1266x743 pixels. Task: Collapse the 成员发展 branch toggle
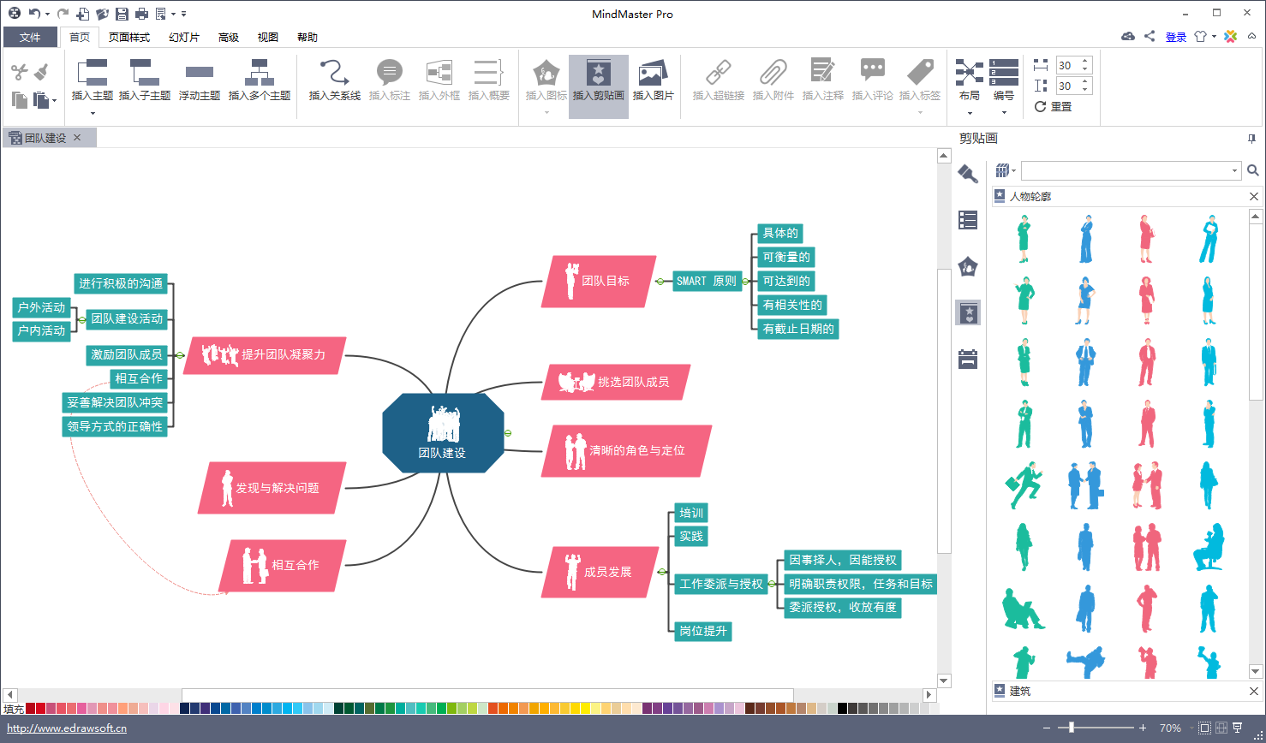[x=661, y=572]
